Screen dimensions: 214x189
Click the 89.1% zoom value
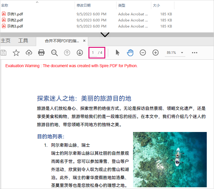(171, 53)
